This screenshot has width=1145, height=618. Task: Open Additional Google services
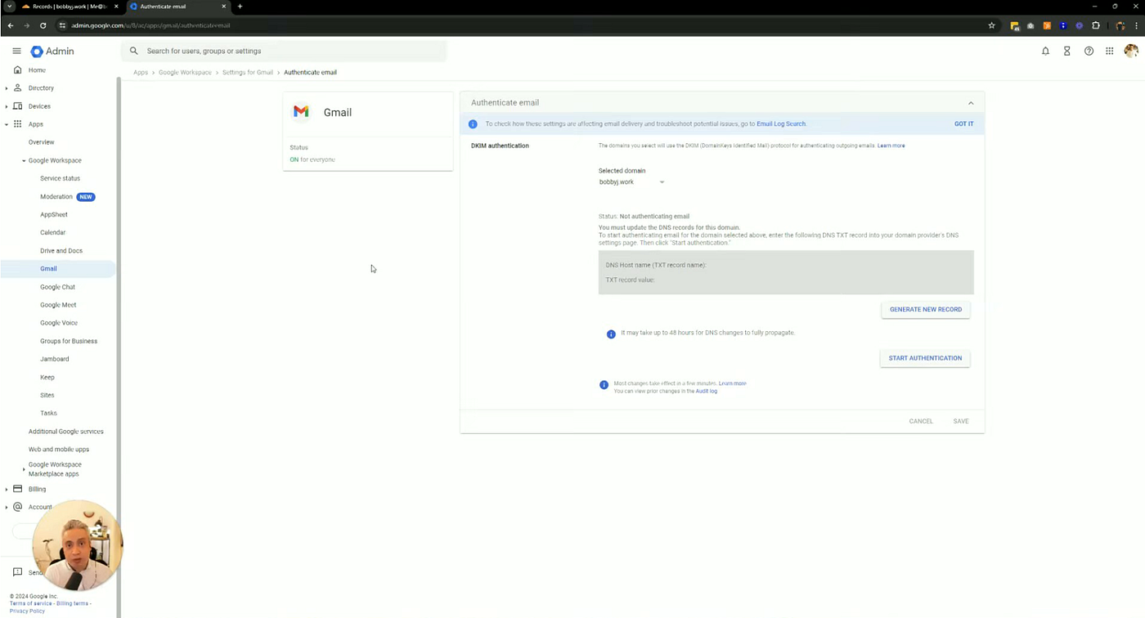click(x=66, y=432)
